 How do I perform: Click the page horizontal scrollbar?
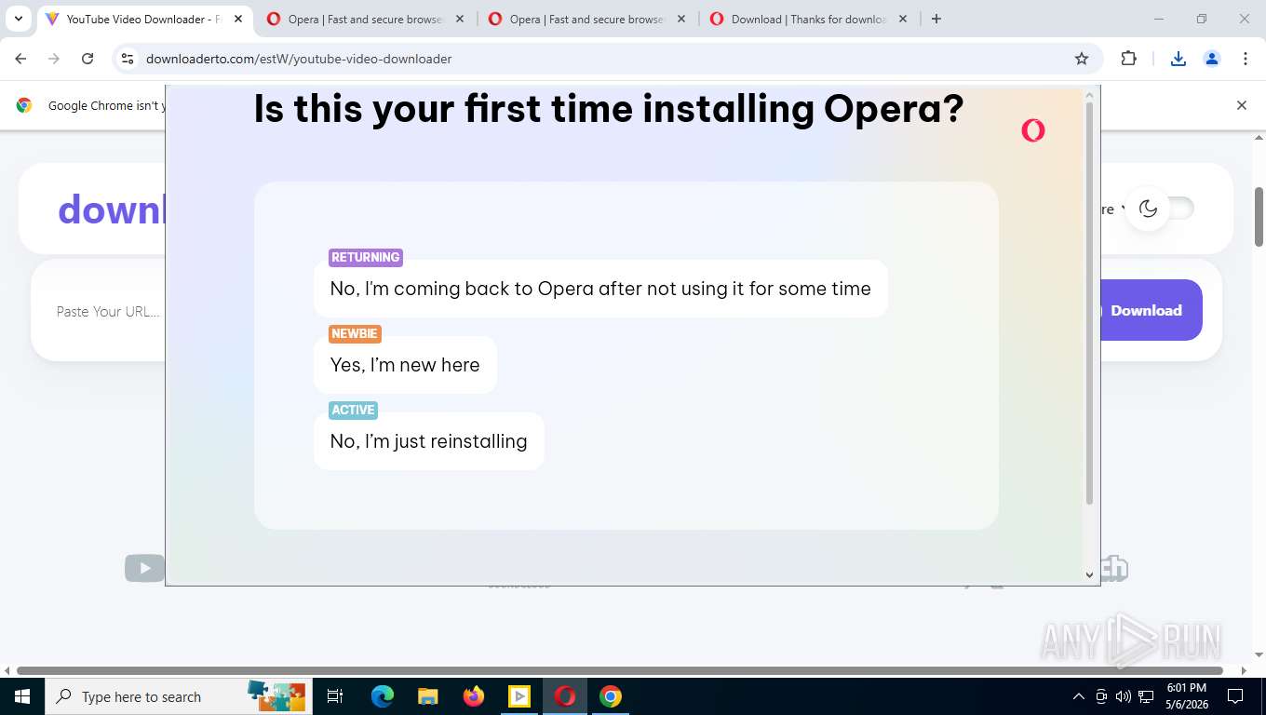[619, 670]
